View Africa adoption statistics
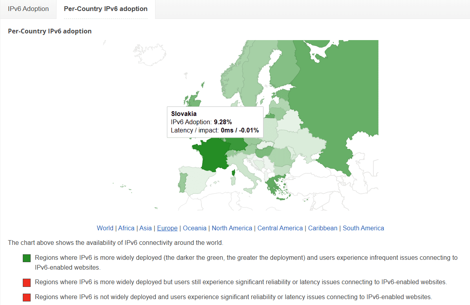This screenshot has height=305, width=470. click(126, 228)
